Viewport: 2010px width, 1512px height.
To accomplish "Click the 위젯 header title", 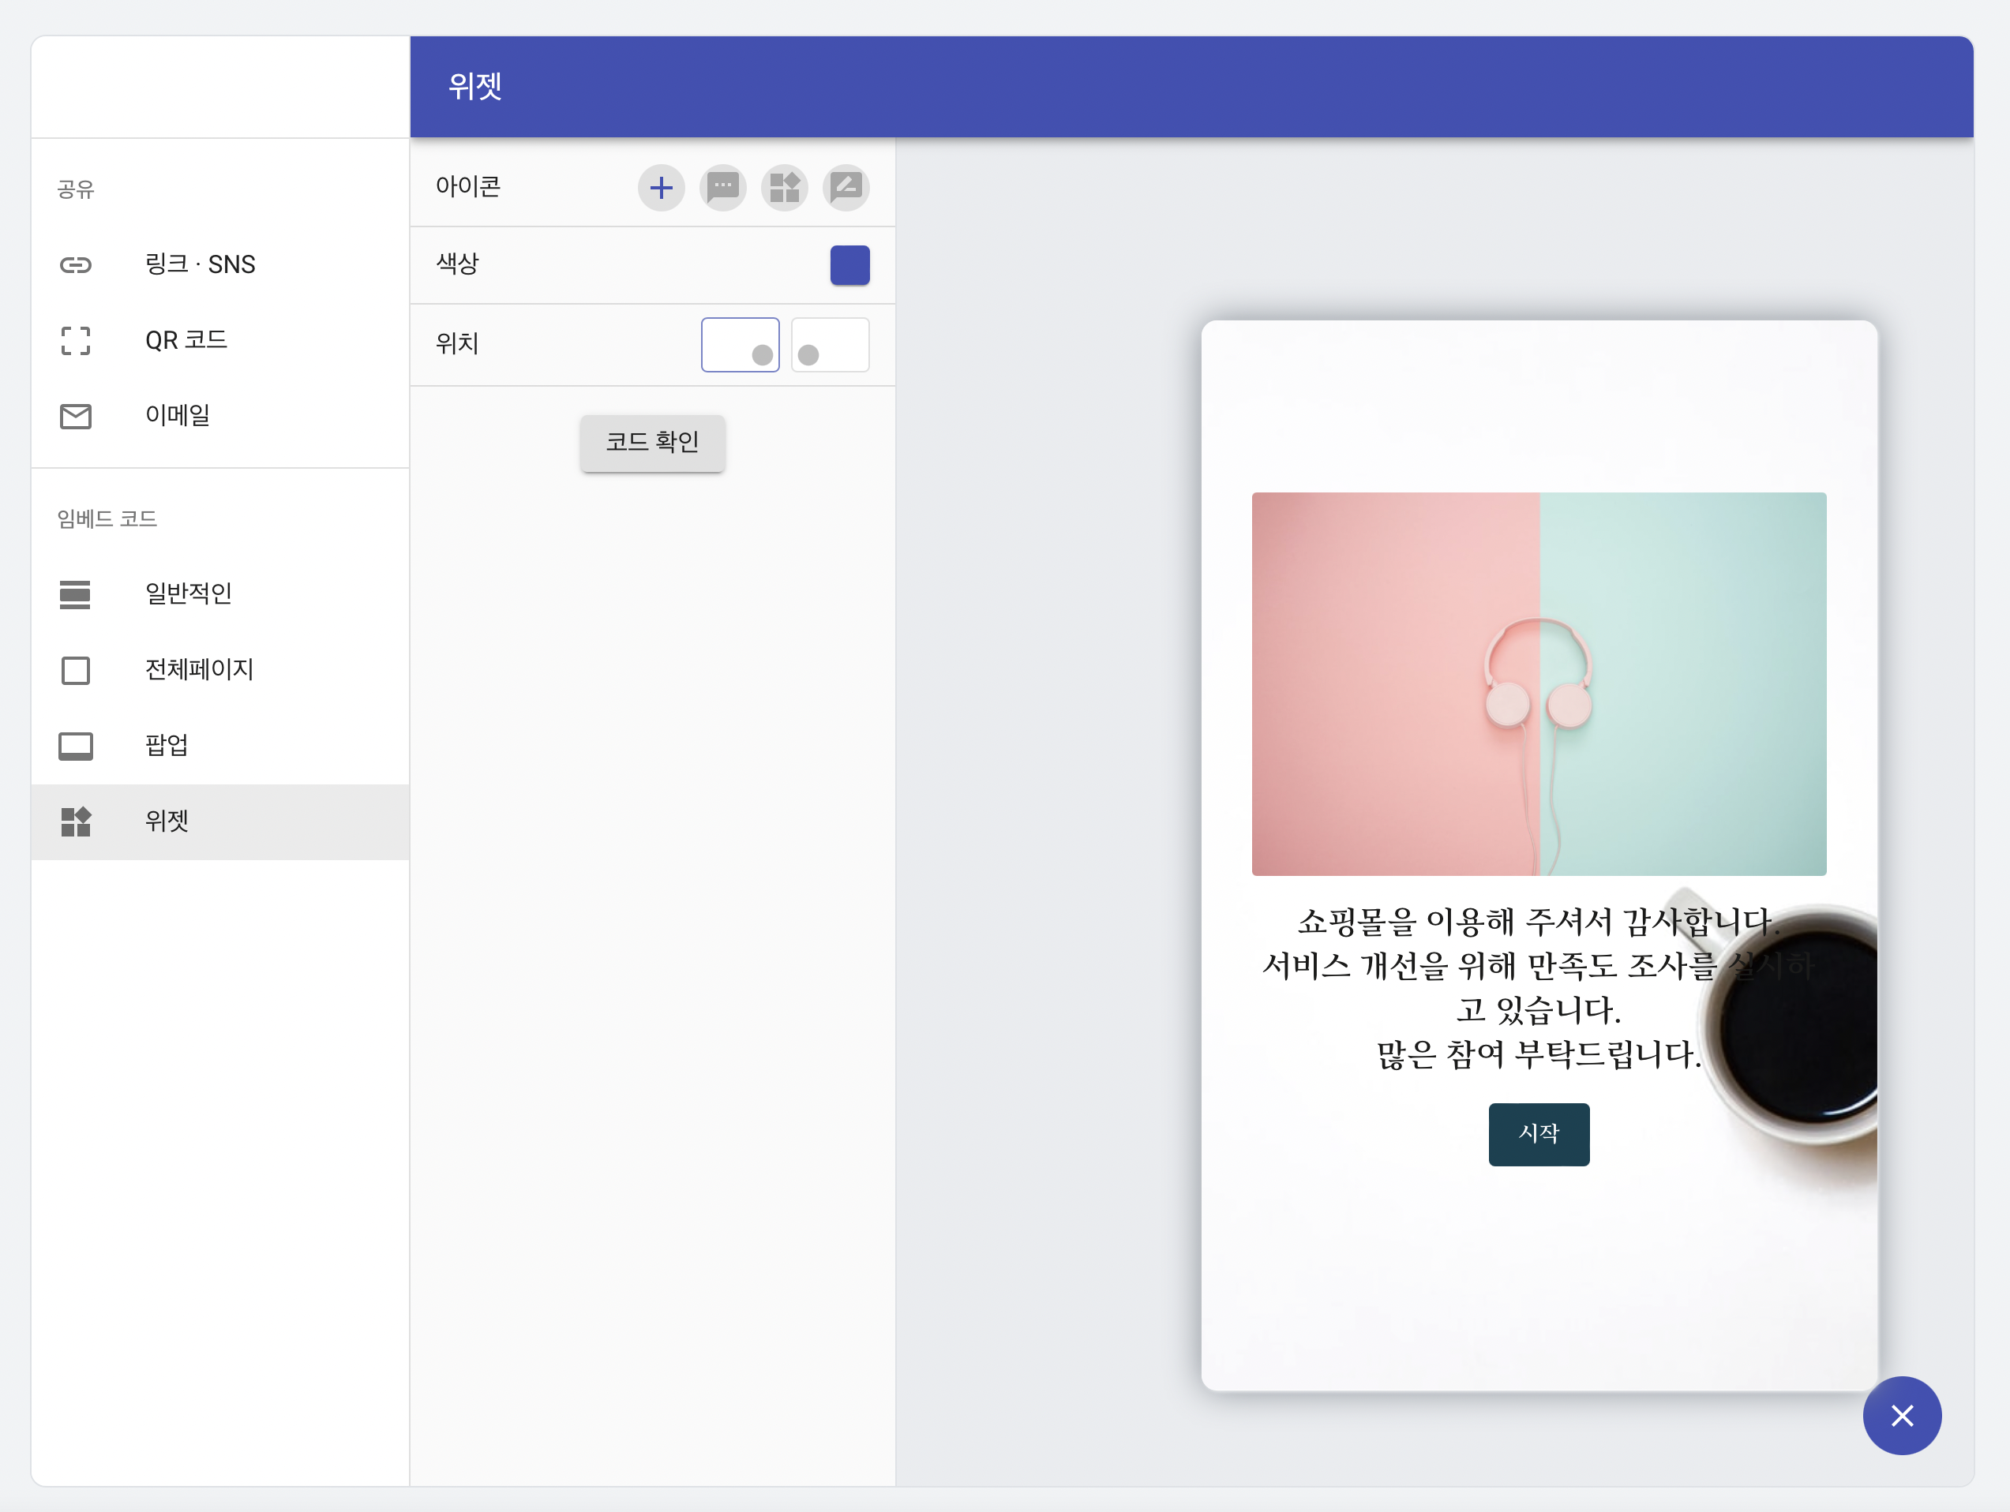I will pos(475,86).
